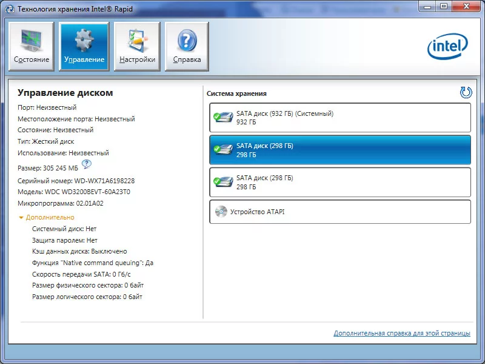Image resolution: width=485 pixels, height=364 pixels.
Task: Click the Размер: 305 245 МБ value
Action: click(48, 168)
